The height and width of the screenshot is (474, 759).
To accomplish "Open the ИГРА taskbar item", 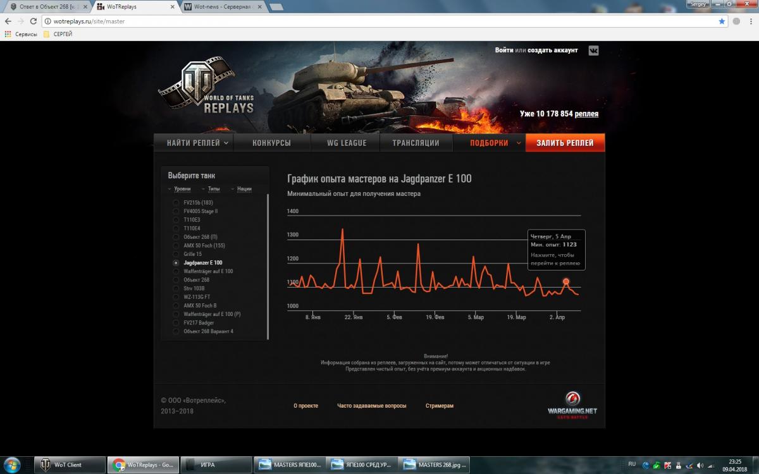I will (x=216, y=465).
